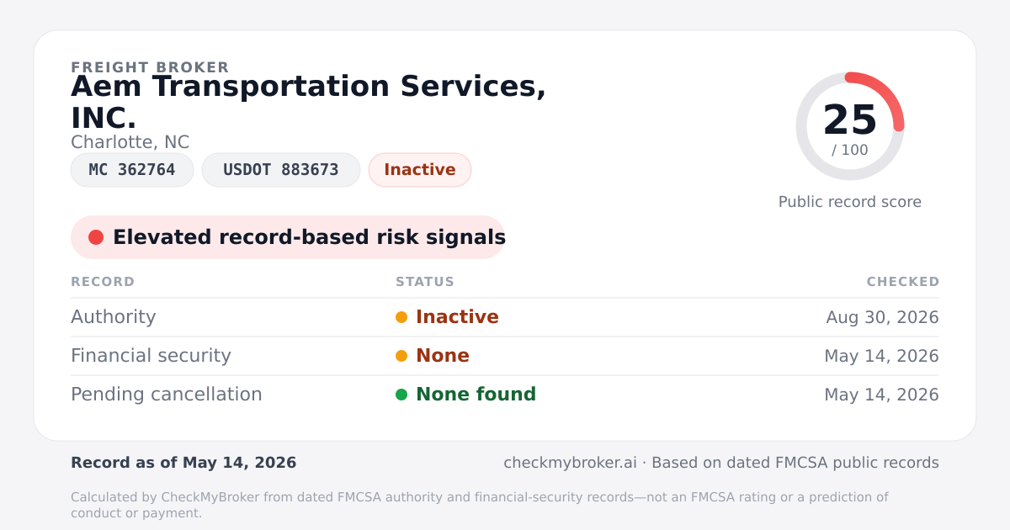The image size is (1010, 530).
Task: Click the Record as of May 14, 2026 text
Action: click(183, 463)
